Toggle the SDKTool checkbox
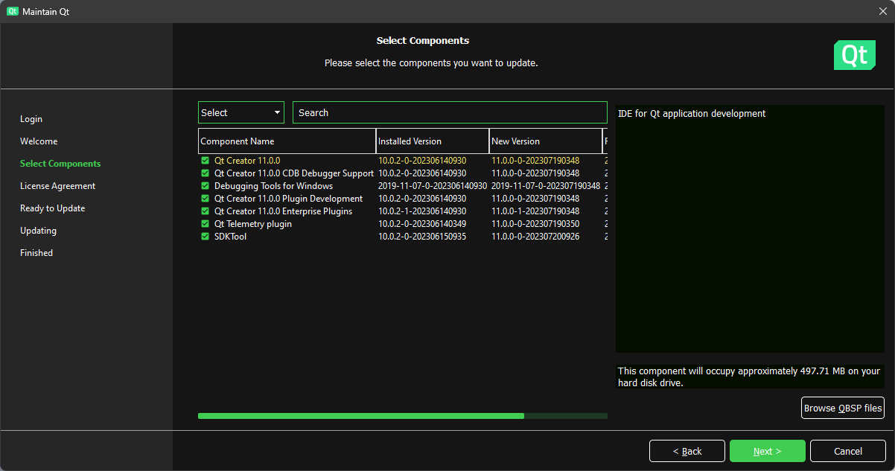This screenshot has height=471, width=895. [x=205, y=237]
